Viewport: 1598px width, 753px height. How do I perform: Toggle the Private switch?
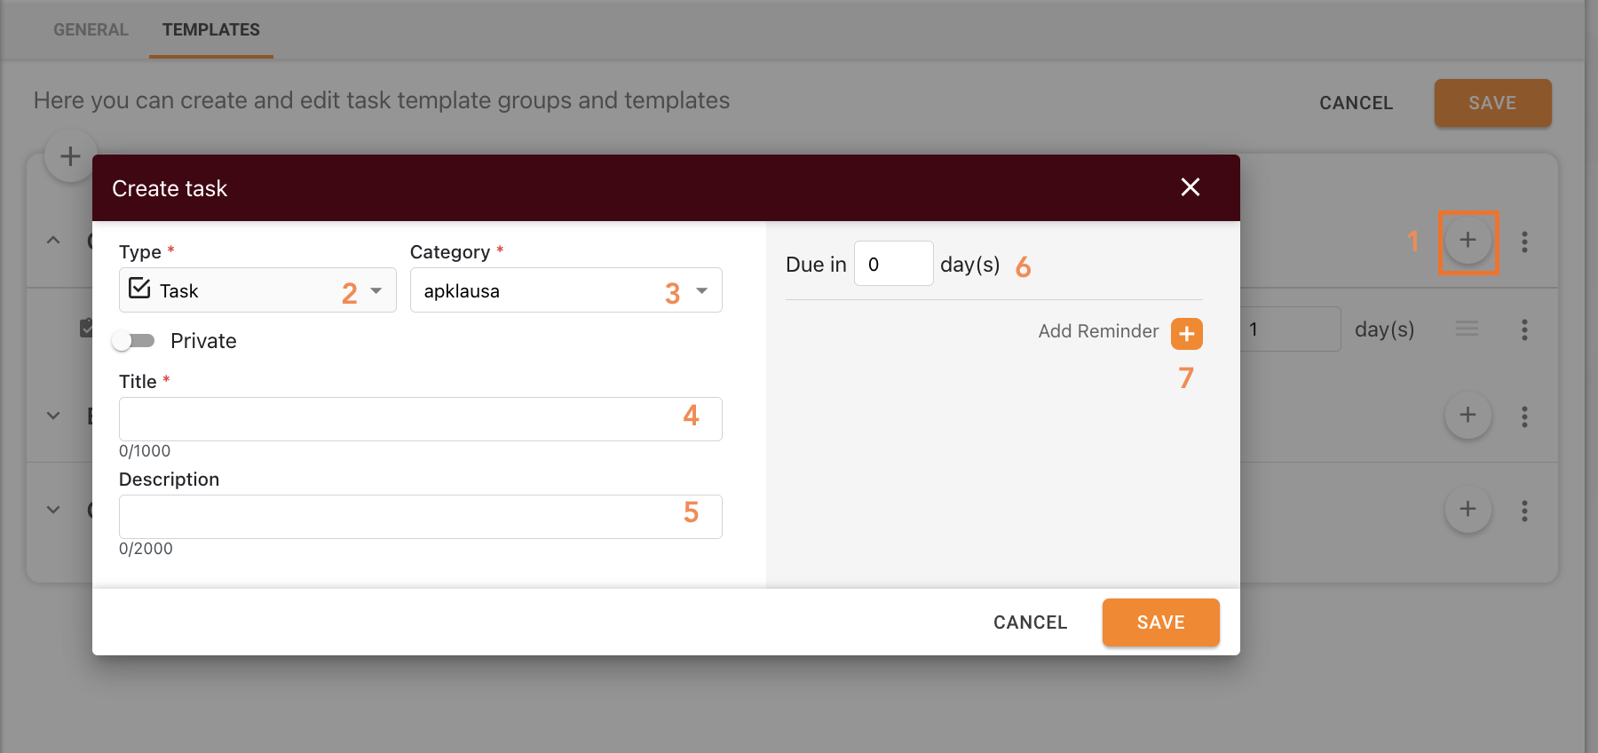tap(135, 340)
